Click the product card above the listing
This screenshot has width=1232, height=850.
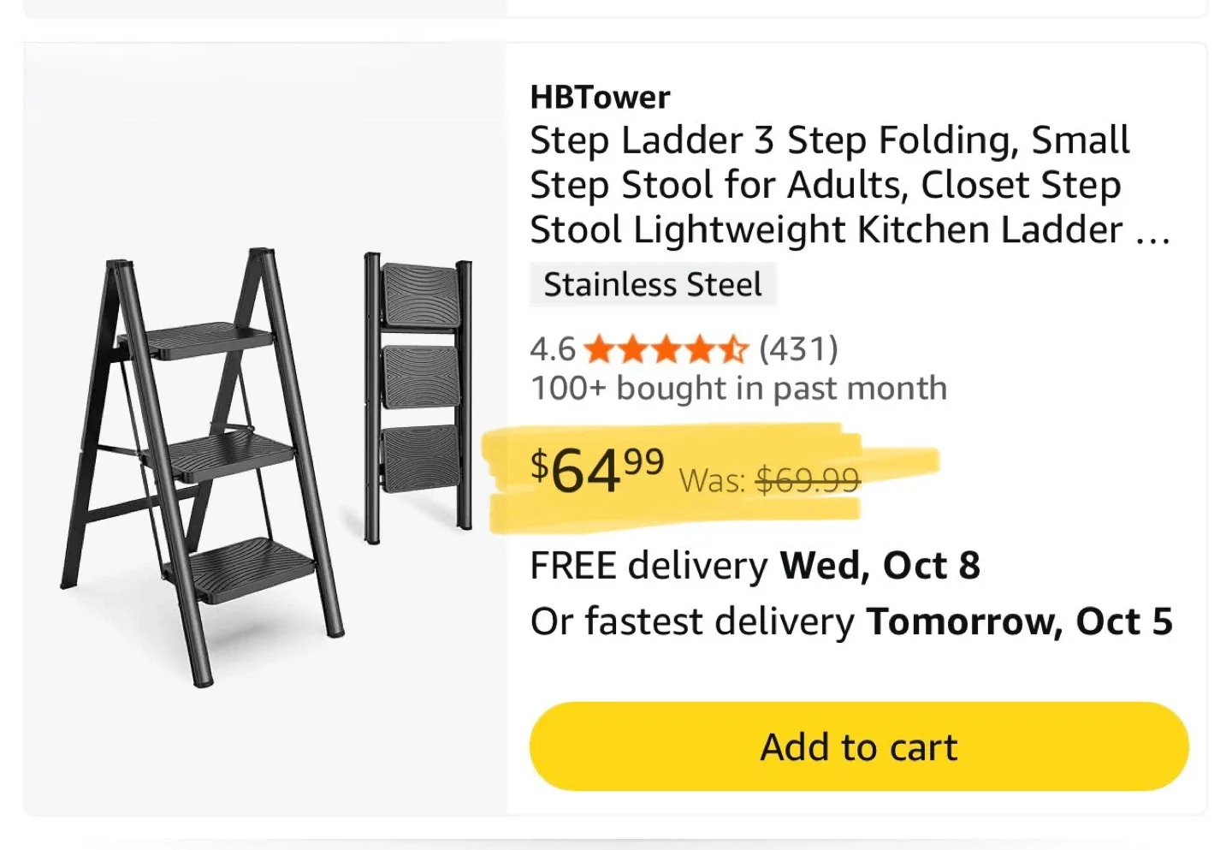click(616, 7)
